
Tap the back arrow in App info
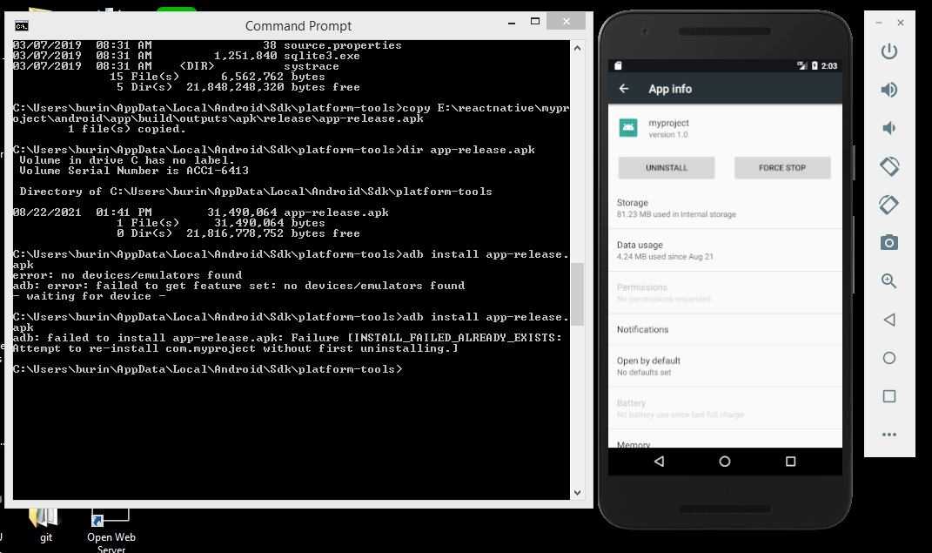pos(624,89)
